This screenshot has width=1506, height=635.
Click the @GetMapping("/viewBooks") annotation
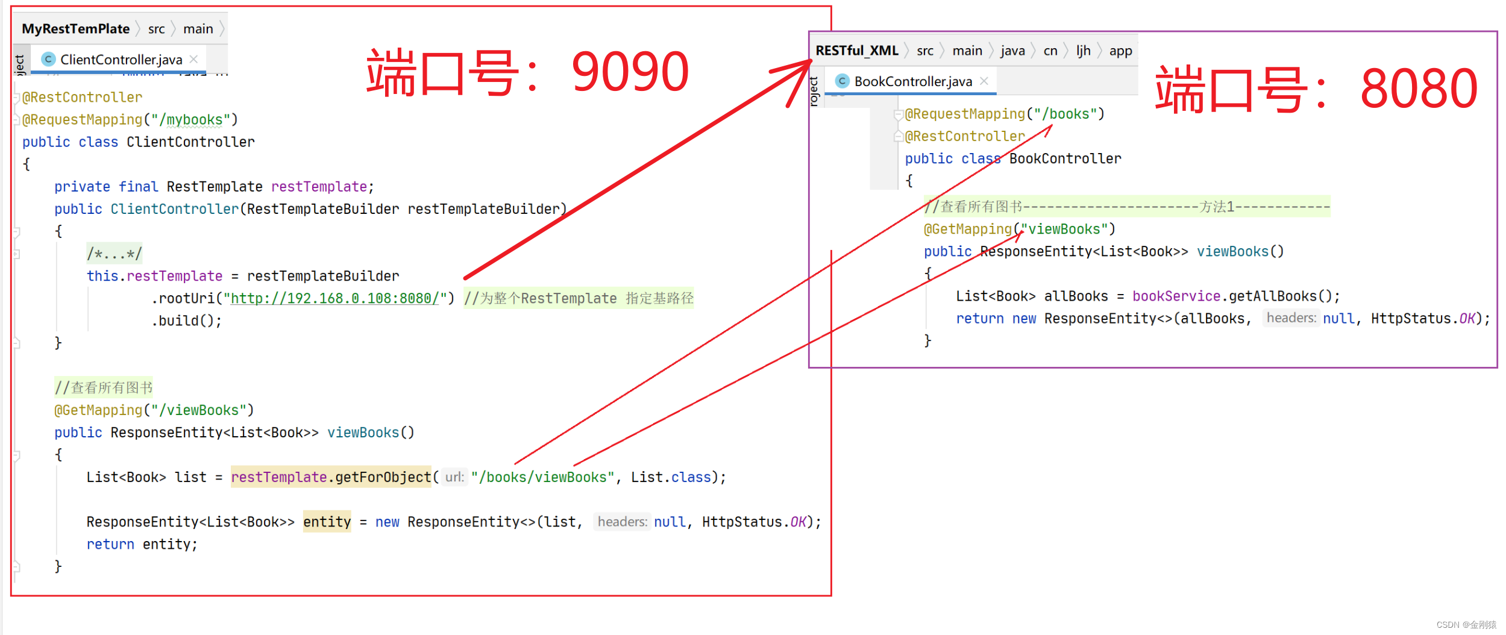154,410
